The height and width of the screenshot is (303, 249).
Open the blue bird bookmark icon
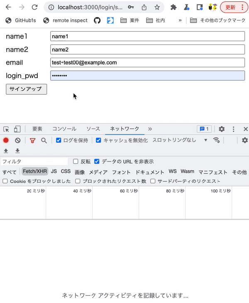click(x=110, y=20)
